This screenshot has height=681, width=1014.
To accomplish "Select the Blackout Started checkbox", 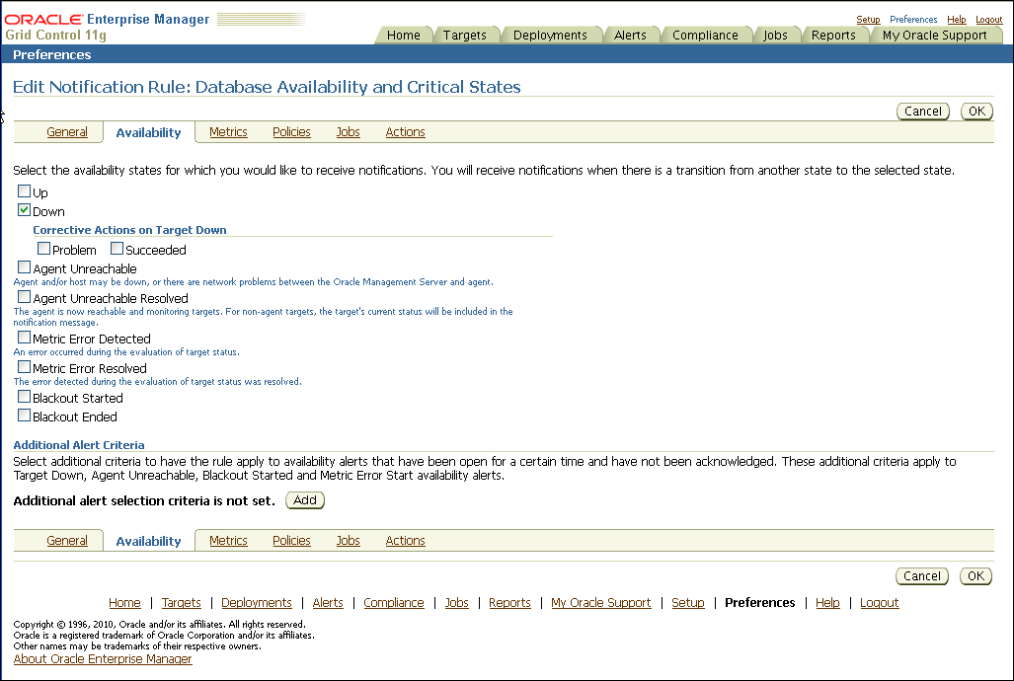I will point(25,397).
